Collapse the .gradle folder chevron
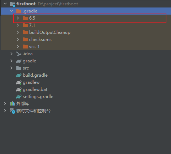The width and height of the screenshot is (171, 154). coord(12,11)
